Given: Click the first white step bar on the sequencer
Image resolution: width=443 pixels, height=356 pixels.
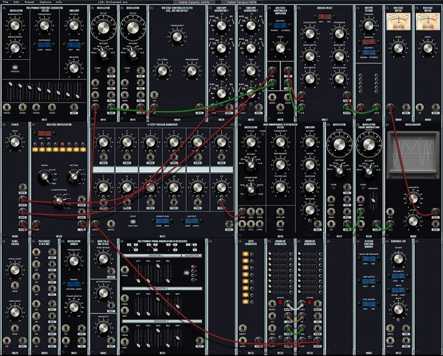Looking at the screenshot, I should (103, 169).
